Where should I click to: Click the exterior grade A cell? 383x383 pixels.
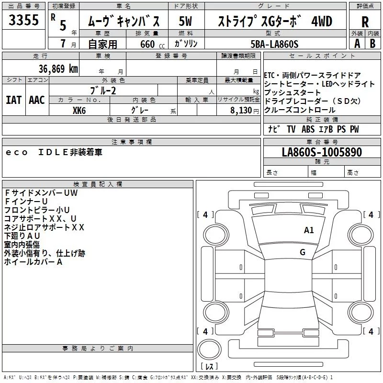pos(357,44)
